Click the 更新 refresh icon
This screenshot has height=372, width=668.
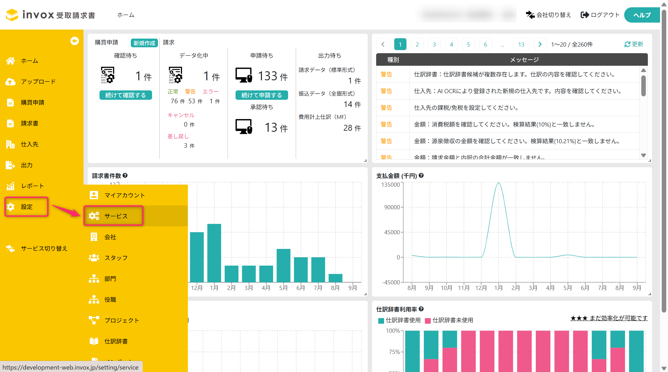pos(627,44)
